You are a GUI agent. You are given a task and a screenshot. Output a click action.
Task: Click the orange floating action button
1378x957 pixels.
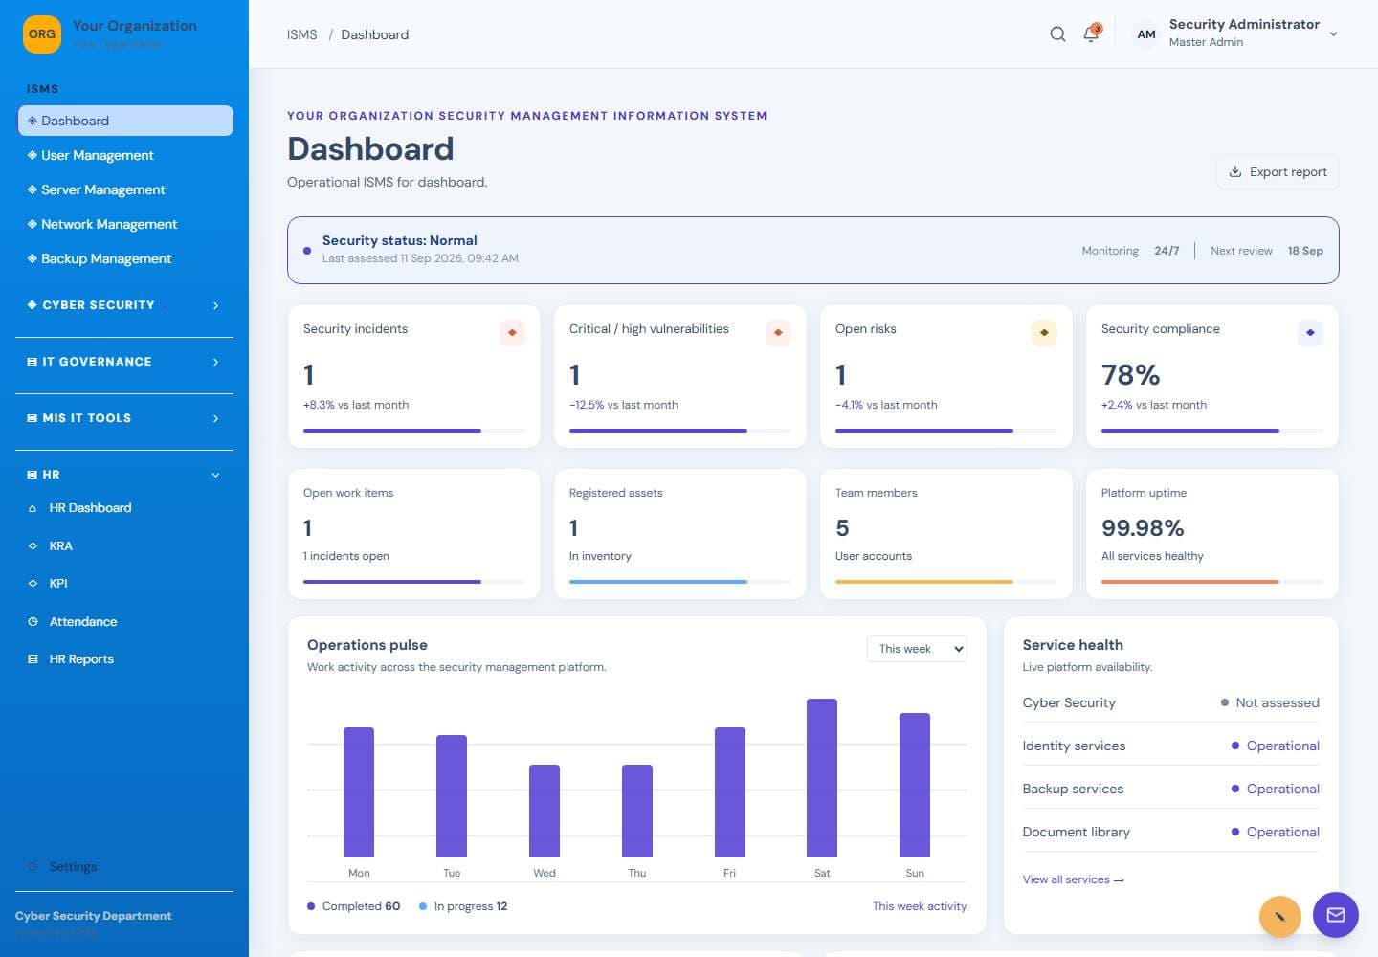1279,917
